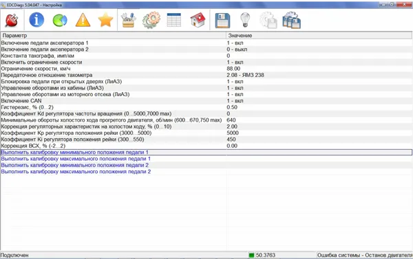Select the Управление оборотами из моторного отсека row

(206, 94)
